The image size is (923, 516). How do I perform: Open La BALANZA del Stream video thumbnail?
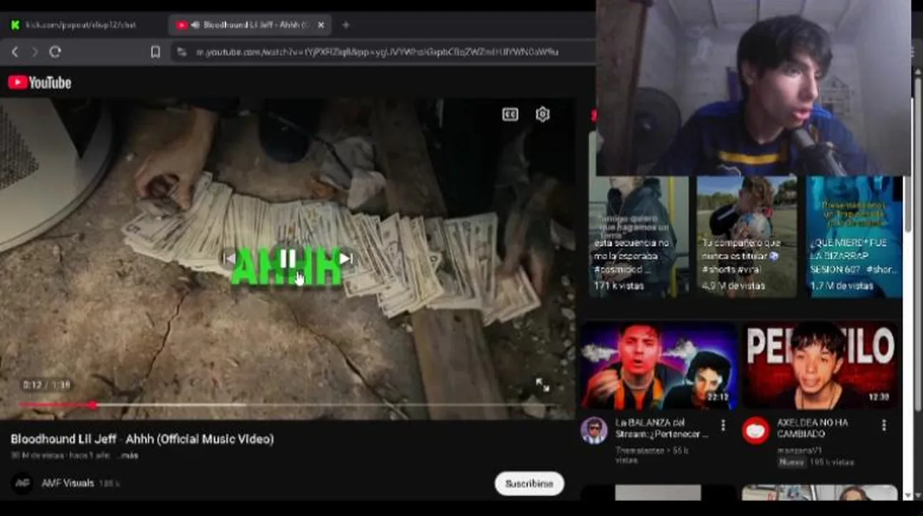(x=659, y=365)
